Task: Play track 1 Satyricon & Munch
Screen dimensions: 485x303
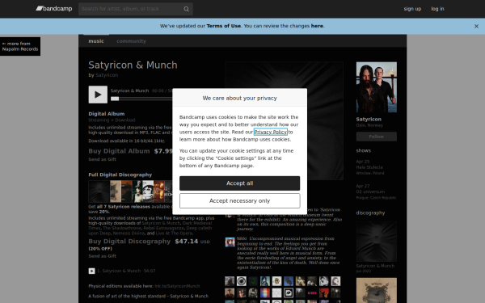Action: (x=91, y=271)
